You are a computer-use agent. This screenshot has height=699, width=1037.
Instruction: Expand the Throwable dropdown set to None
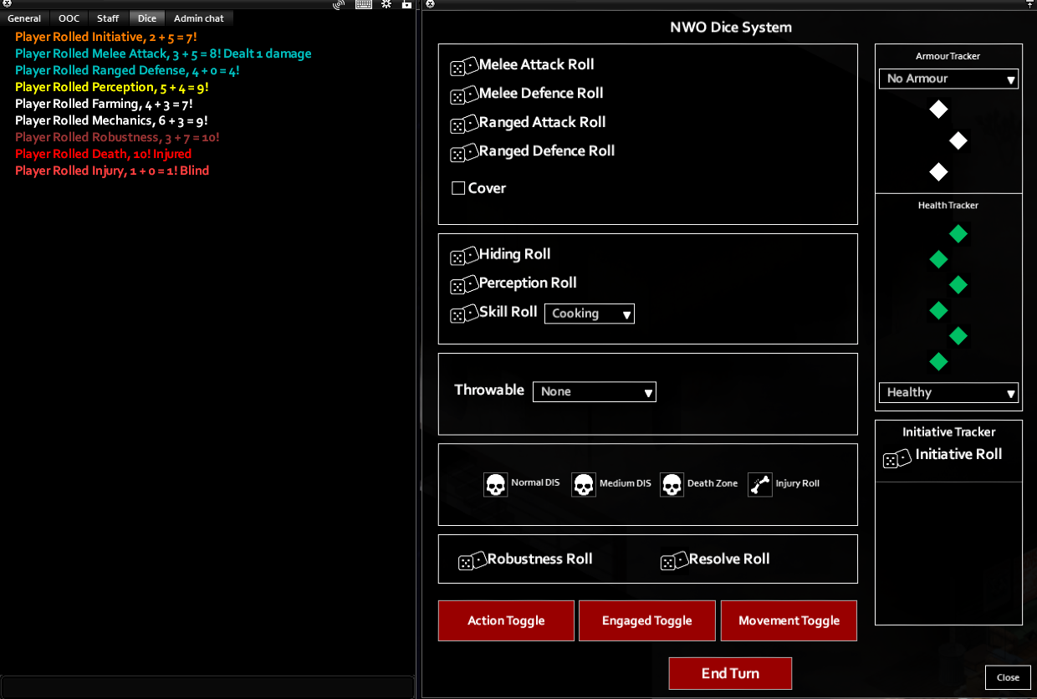[x=594, y=391]
